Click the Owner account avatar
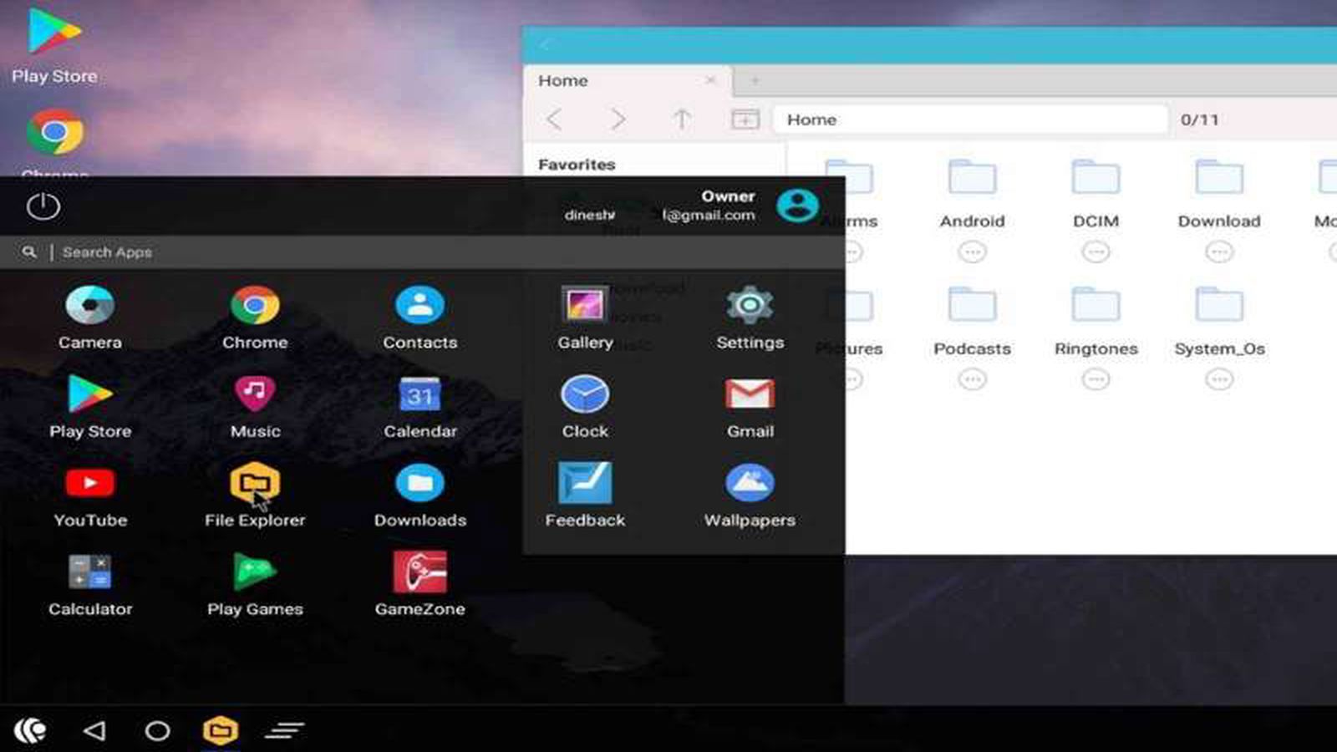 (x=797, y=206)
